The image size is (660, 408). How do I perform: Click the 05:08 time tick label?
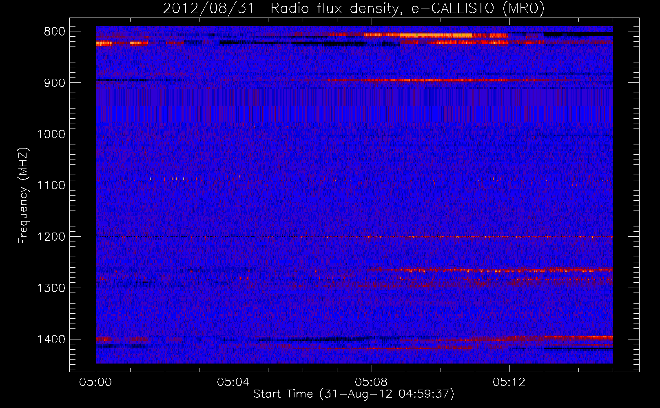tap(371, 382)
